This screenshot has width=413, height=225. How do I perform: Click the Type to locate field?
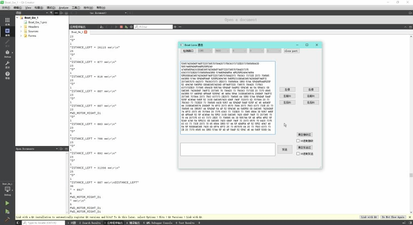44,223
